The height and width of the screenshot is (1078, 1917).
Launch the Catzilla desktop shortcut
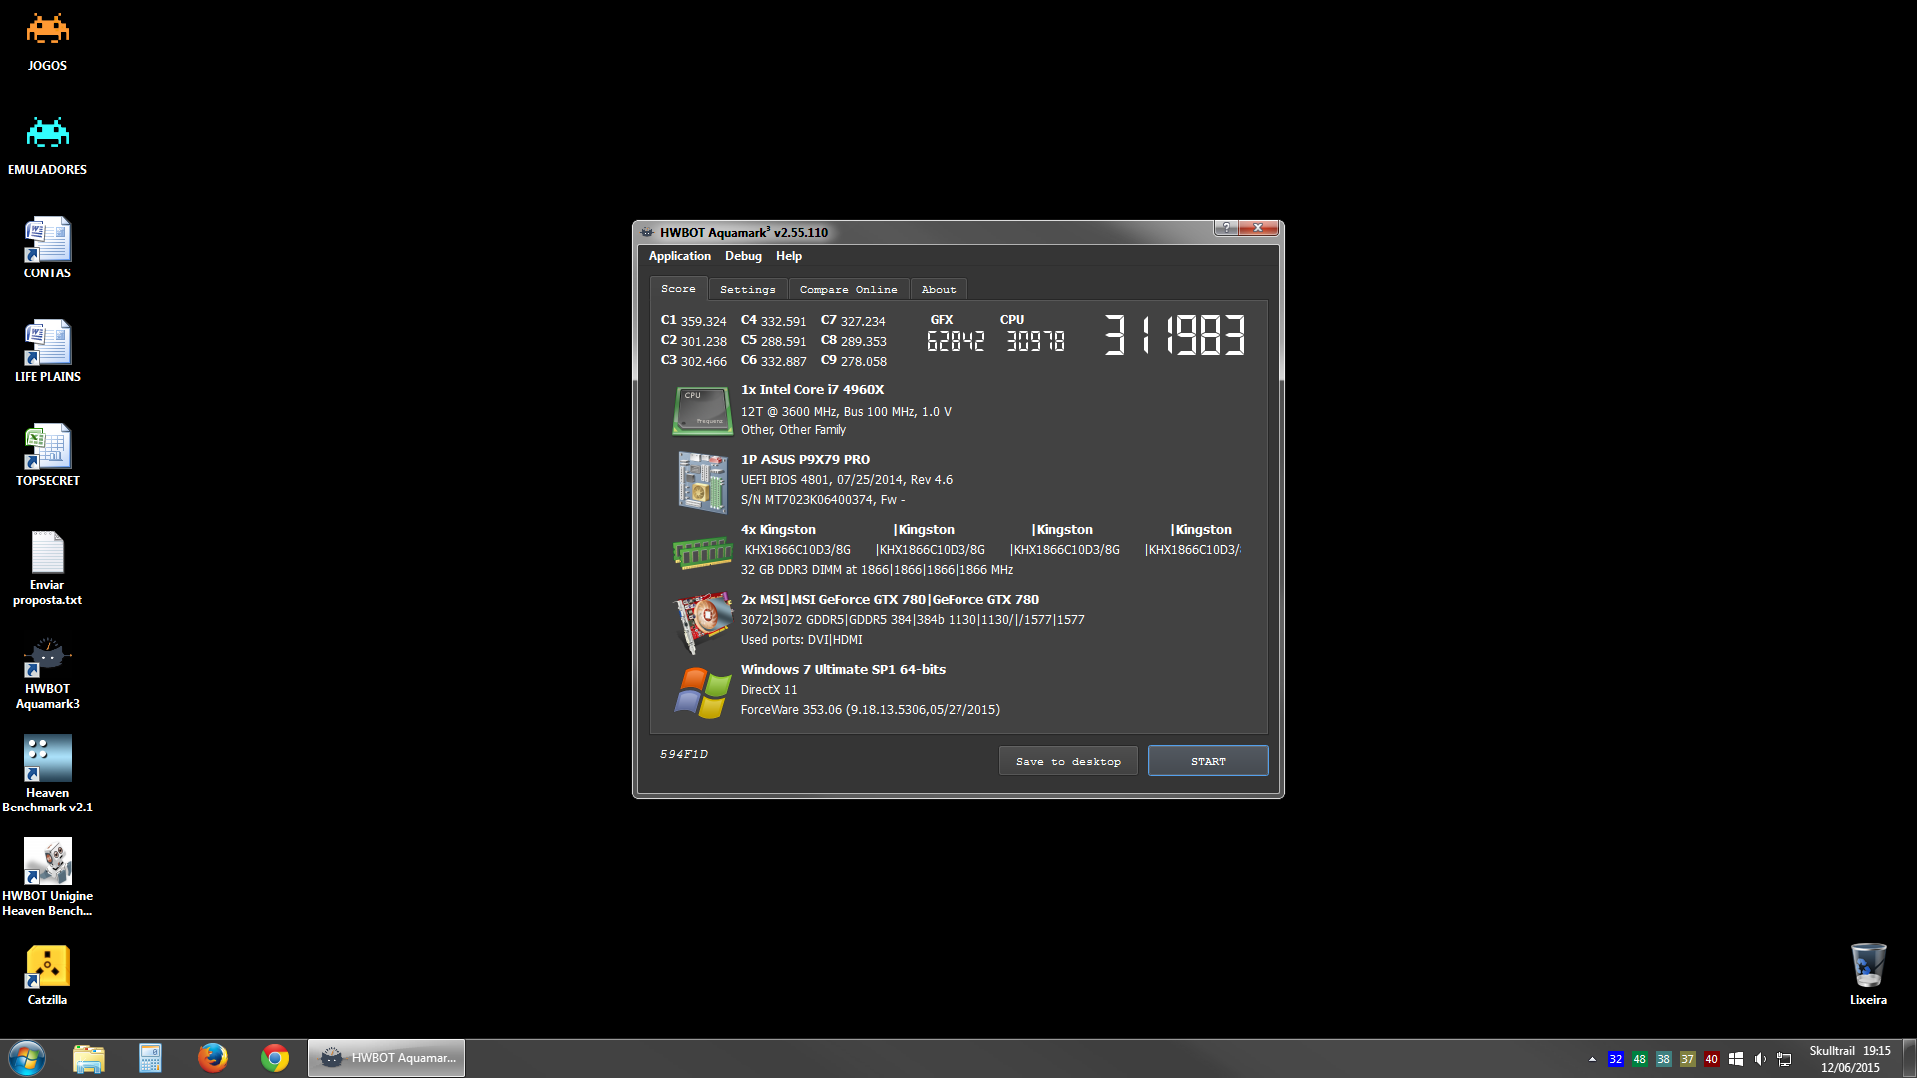coord(47,975)
